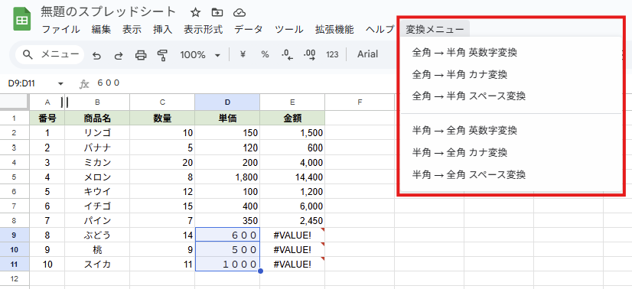
Task: Open the データ menu
Action: tap(248, 29)
